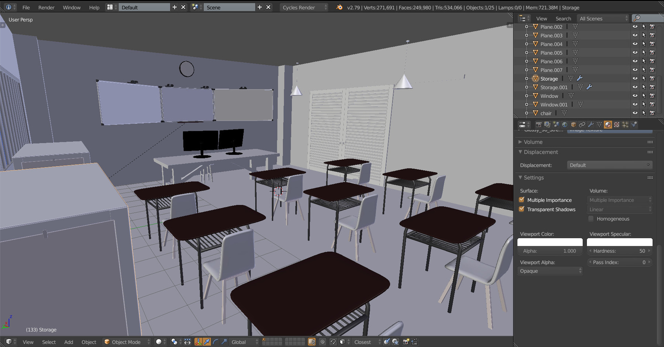
Task: Click the Viewport Color swatch
Action: point(550,242)
